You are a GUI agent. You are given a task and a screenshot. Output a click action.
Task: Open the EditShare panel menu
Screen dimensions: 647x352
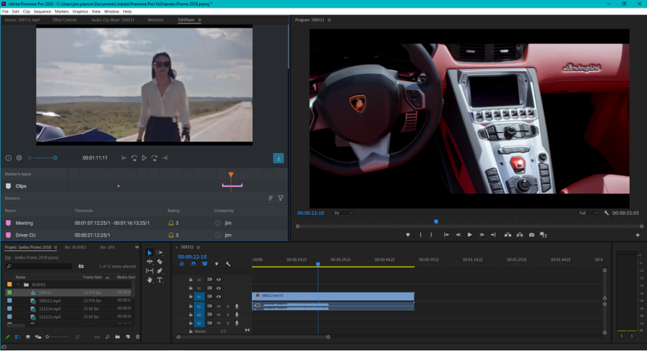[199, 20]
